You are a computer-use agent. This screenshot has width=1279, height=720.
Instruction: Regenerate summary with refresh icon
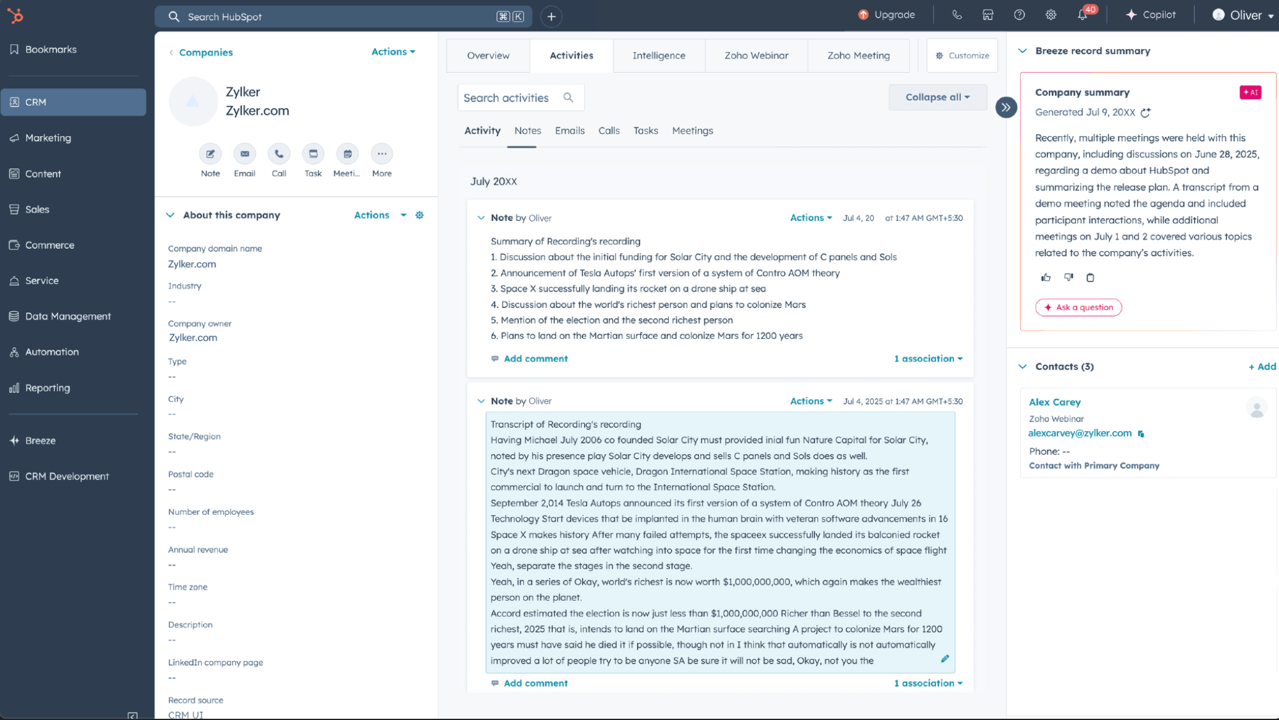coord(1145,113)
